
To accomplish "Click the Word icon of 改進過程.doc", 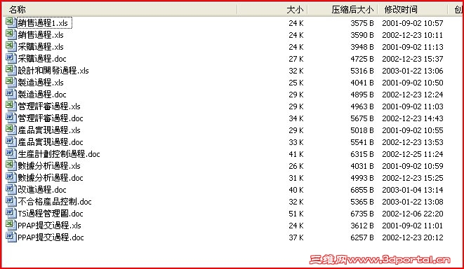I will tap(11, 189).
